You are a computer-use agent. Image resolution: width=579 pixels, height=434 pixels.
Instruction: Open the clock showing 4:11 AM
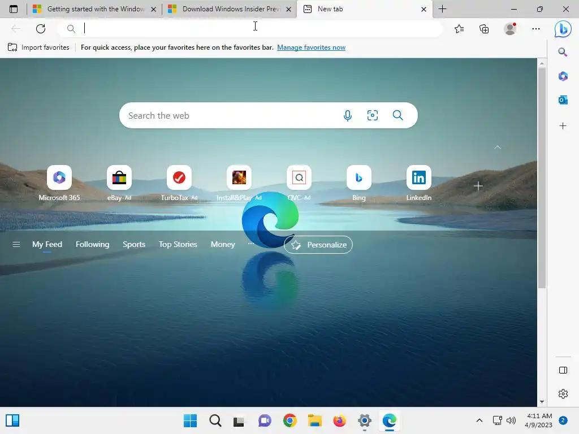tap(538, 420)
